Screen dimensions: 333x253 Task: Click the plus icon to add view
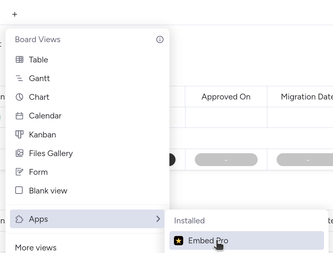pos(14,14)
